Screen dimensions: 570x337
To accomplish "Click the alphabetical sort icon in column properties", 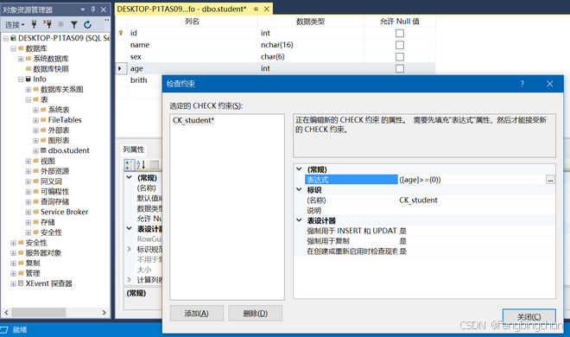I will pos(141,165).
